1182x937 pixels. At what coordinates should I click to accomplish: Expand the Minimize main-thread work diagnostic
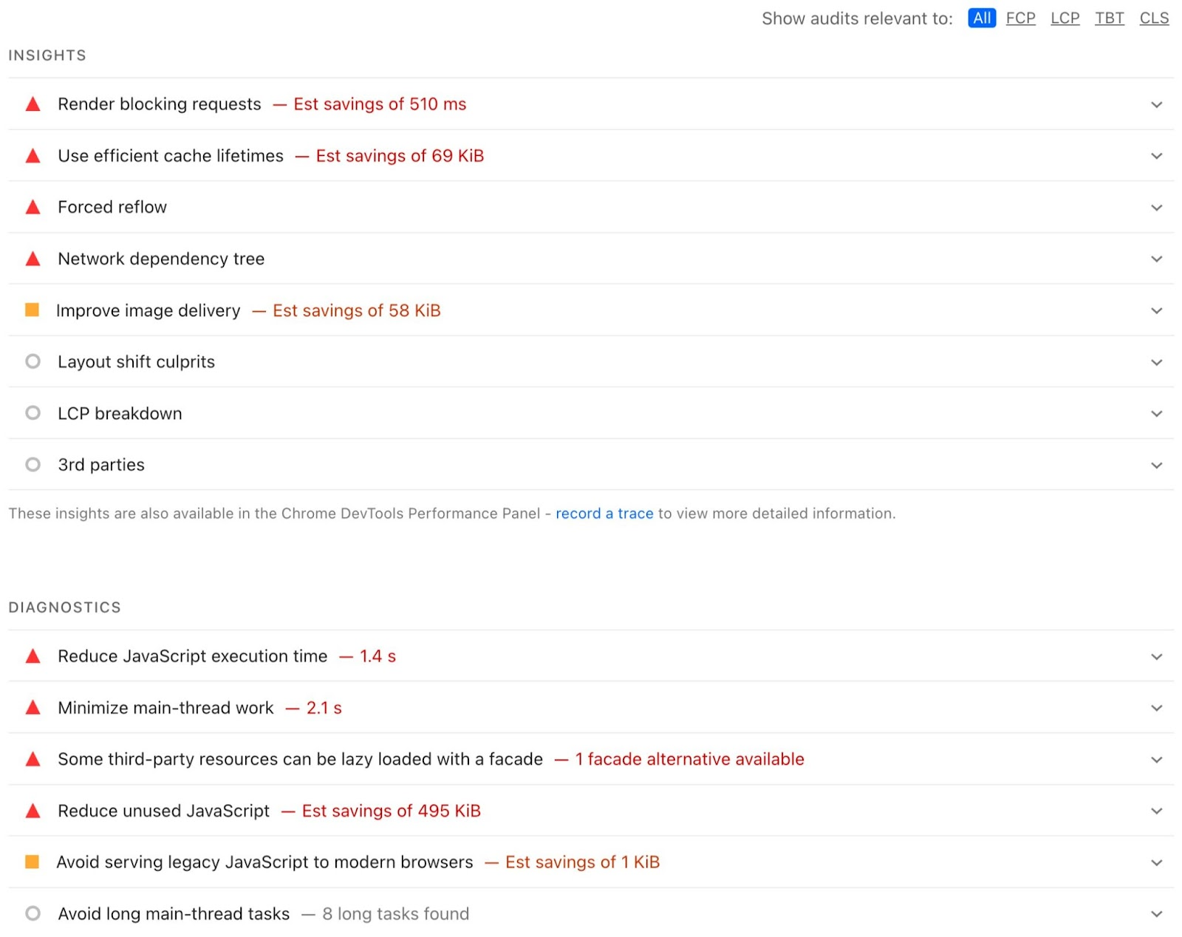pyautogui.click(x=1156, y=707)
